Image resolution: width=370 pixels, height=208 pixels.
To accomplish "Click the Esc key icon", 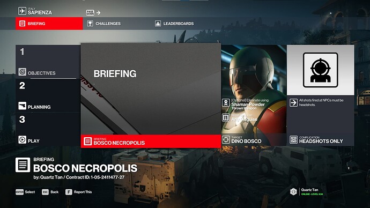I will point(45,192).
